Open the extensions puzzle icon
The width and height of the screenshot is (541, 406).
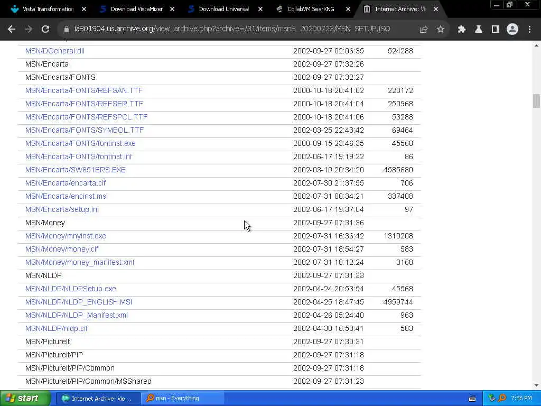[x=462, y=30]
